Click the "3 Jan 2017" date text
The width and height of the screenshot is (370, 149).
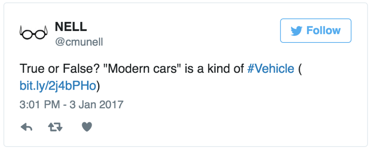(96, 104)
